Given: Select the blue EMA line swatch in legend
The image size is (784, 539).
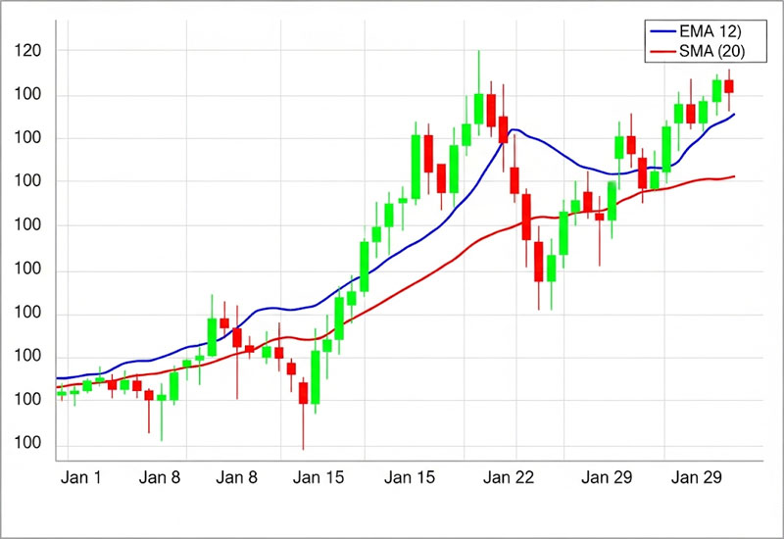Looking at the screenshot, I should [661, 32].
